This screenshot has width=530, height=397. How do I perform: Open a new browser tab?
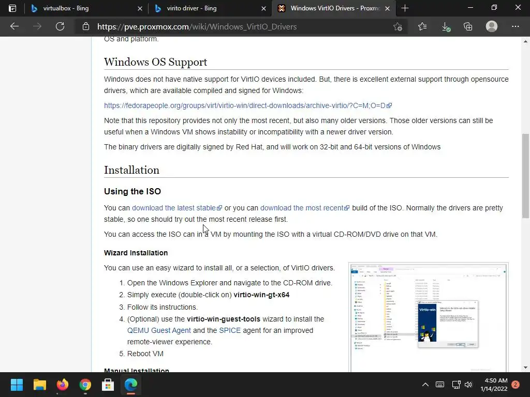tap(405, 8)
